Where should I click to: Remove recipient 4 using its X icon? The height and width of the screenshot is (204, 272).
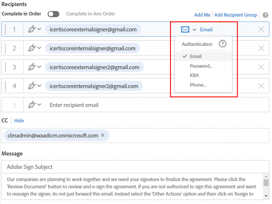[x=261, y=86]
